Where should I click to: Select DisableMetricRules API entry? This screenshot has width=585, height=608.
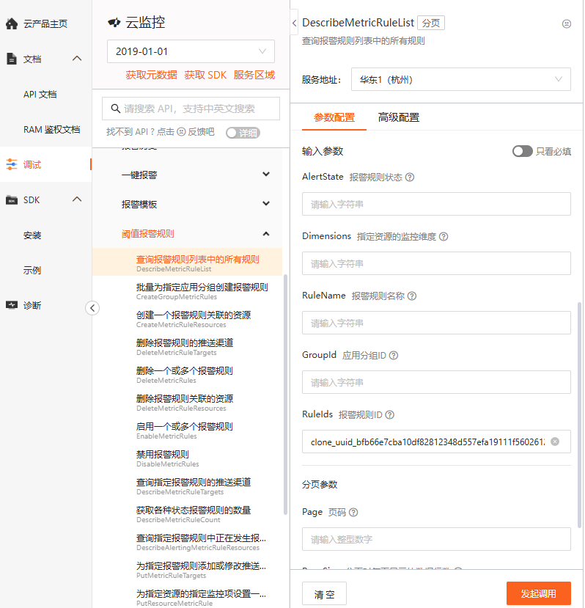click(x=187, y=458)
